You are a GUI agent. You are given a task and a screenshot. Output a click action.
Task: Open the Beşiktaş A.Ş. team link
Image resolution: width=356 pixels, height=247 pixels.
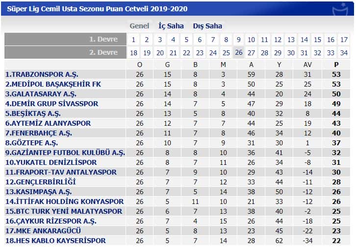[x=33, y=113]
